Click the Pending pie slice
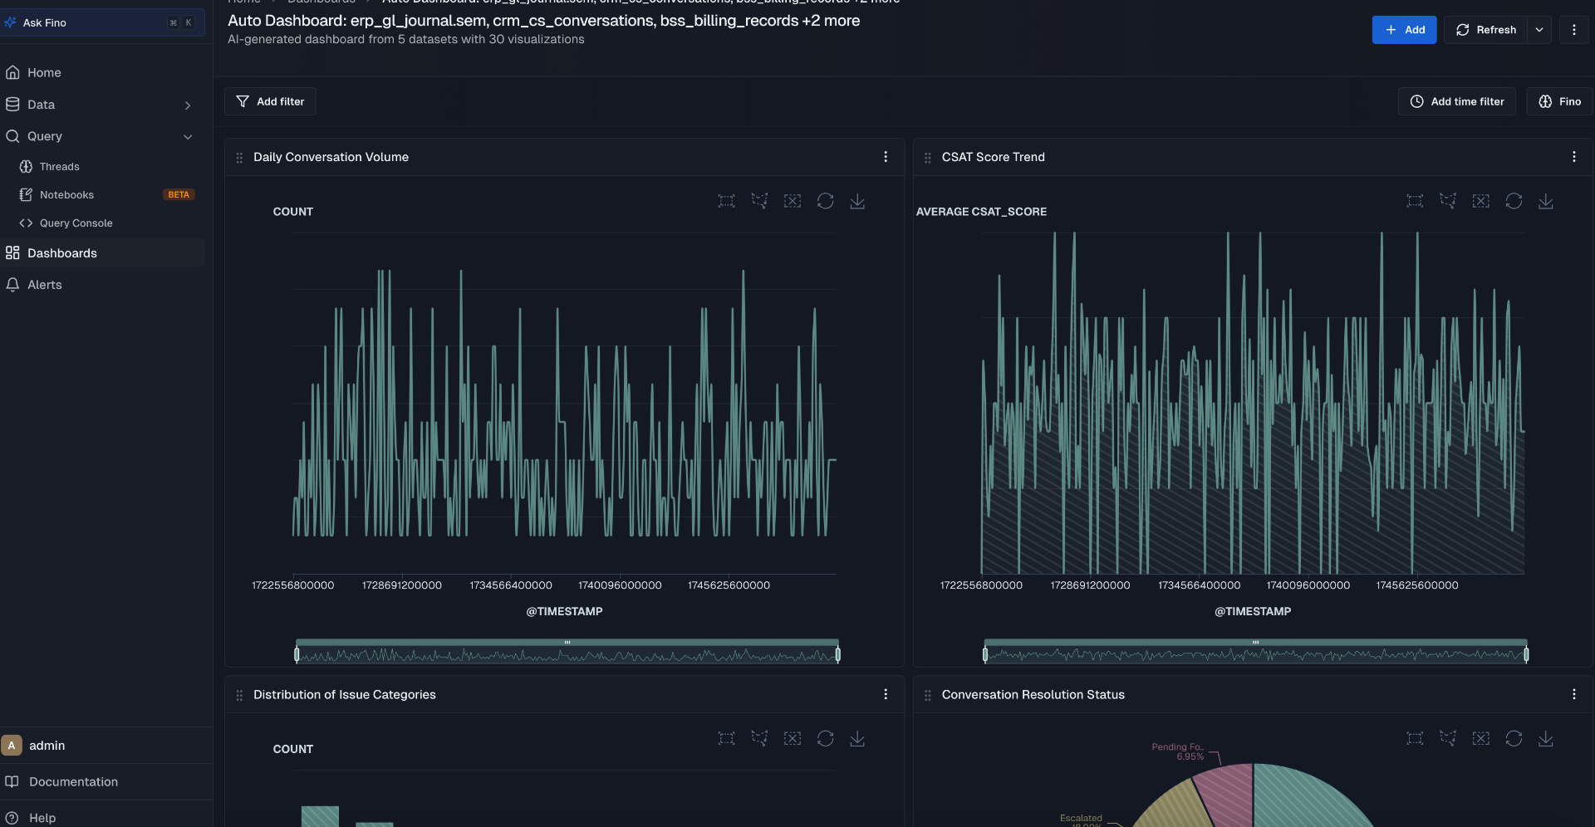The image size is (1595, 827). tap(1229, 795)
